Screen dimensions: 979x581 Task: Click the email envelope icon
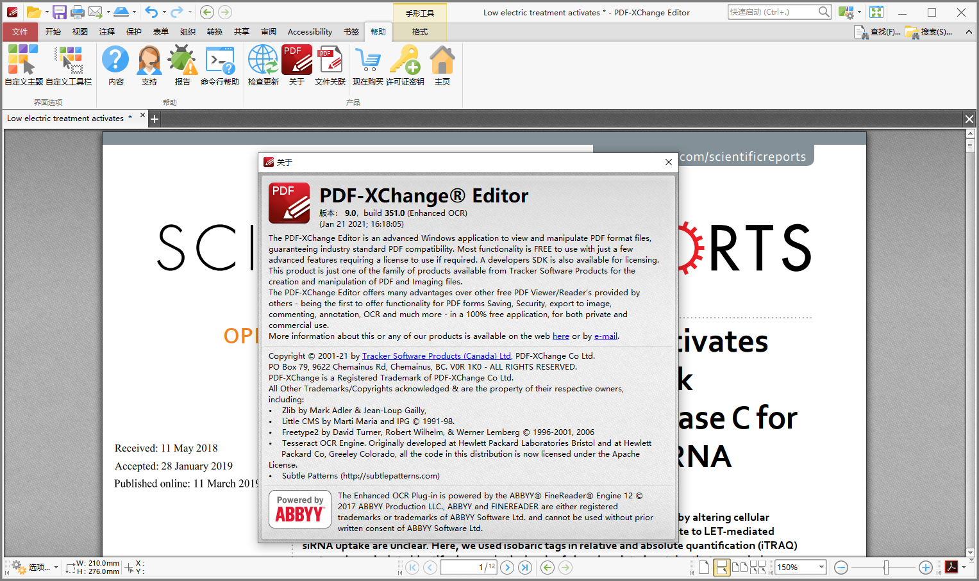96,12
